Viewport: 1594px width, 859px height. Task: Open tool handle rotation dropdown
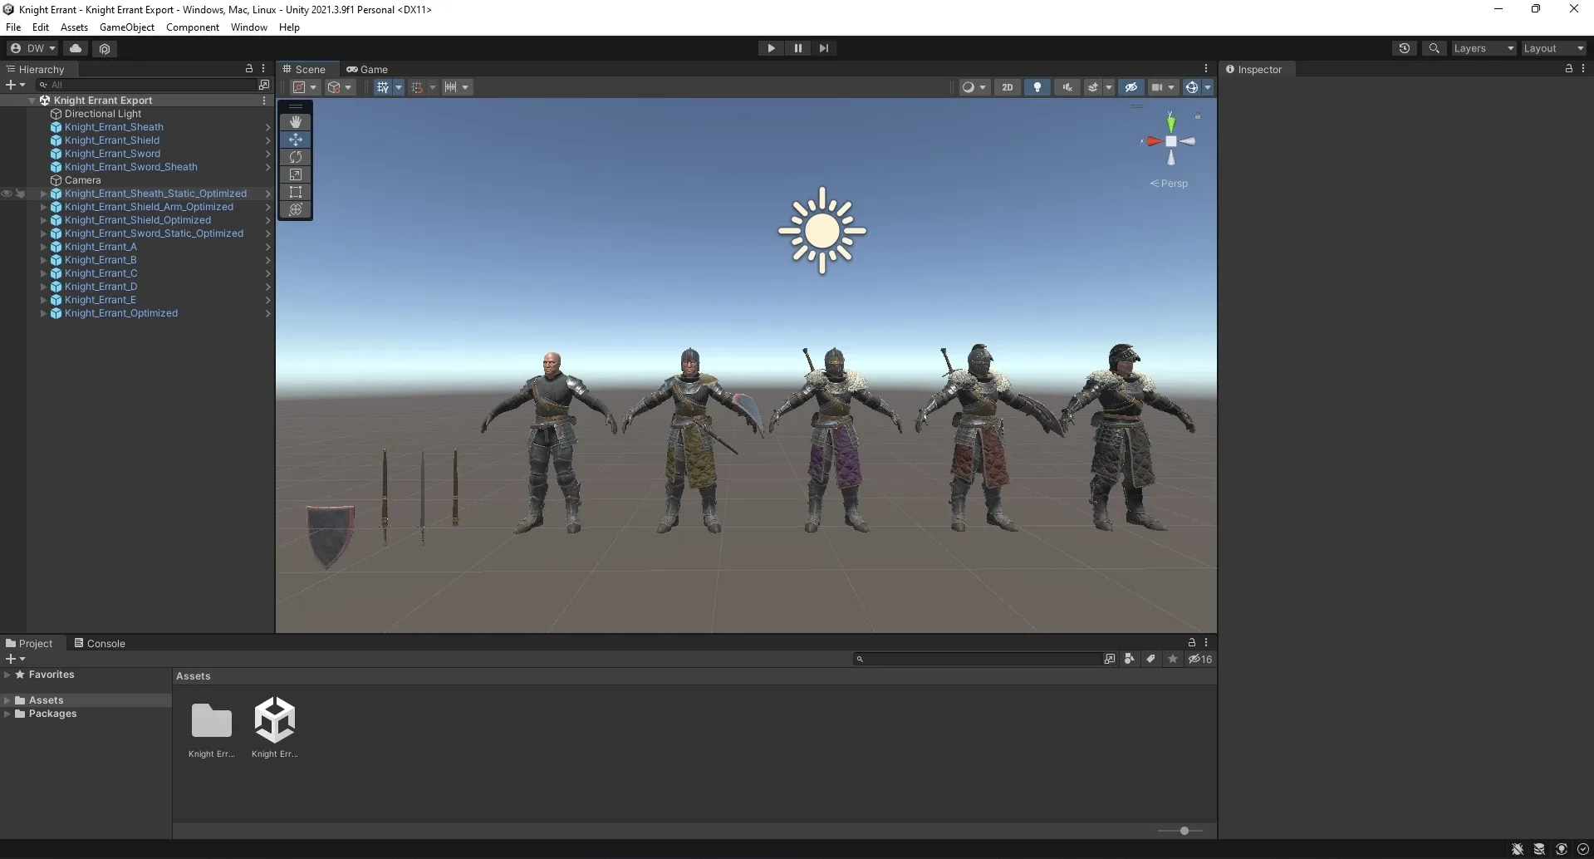[x=339, y=87]
